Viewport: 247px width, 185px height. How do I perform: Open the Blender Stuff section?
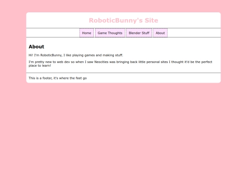pyautogui.click(x=139, y=33)
